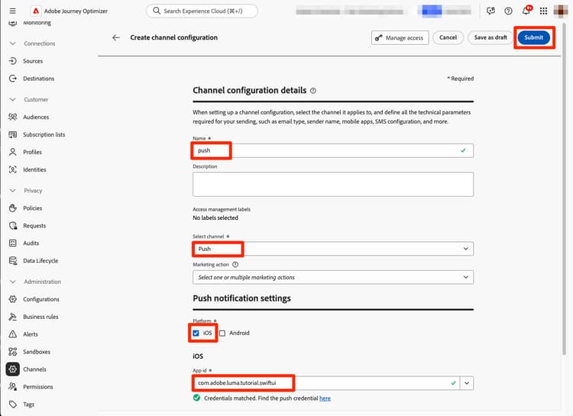Click the Data Lifecycle icon
Image resolution: width=573 pixels, height=416 pixels.
[x=13, y=260]
